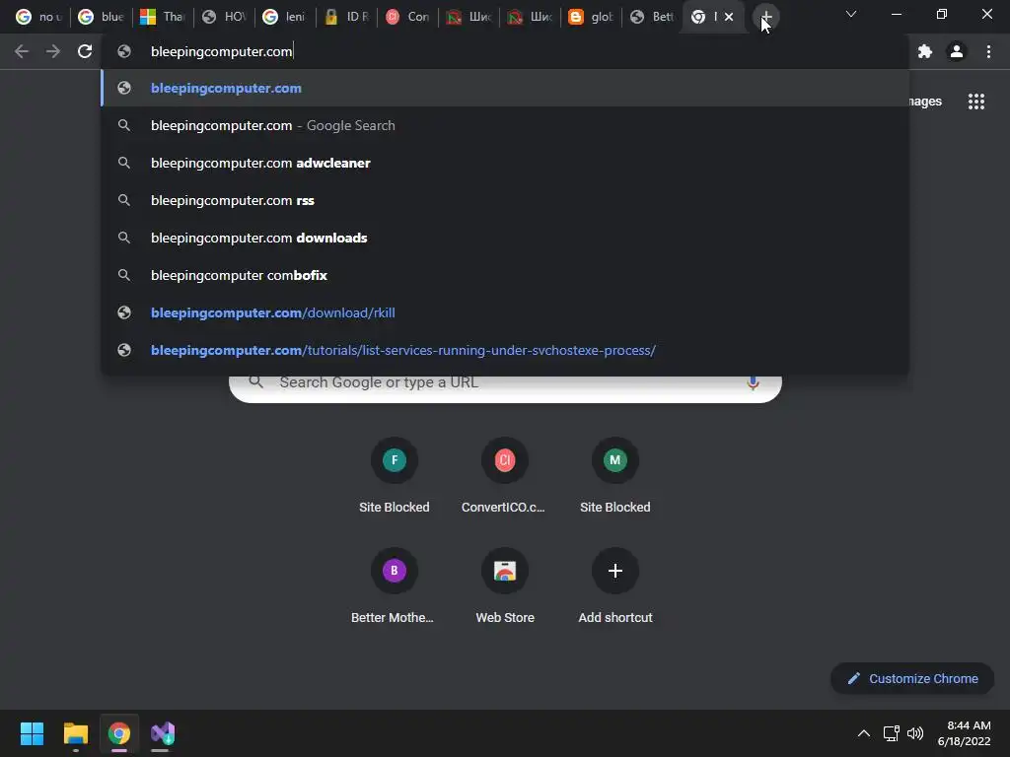Close the active new tab
1010x757 pixels.
click(x=729, y=17)
